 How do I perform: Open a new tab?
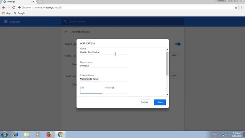coord(41,2)
